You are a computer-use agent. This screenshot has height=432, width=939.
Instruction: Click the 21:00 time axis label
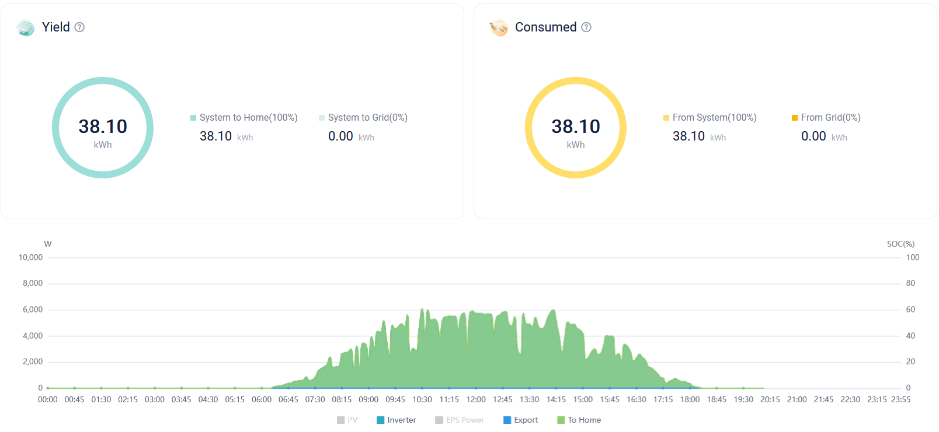797,399
